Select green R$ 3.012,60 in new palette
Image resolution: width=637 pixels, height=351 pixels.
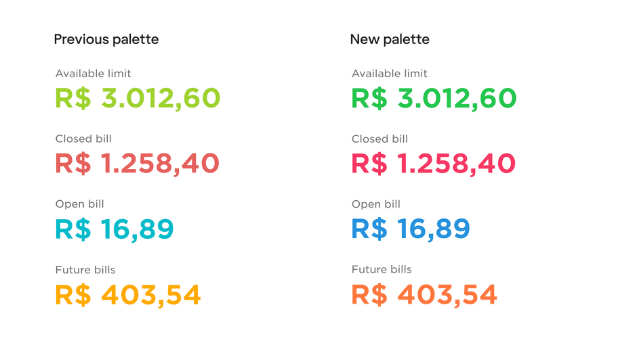(x=434, y=98)
